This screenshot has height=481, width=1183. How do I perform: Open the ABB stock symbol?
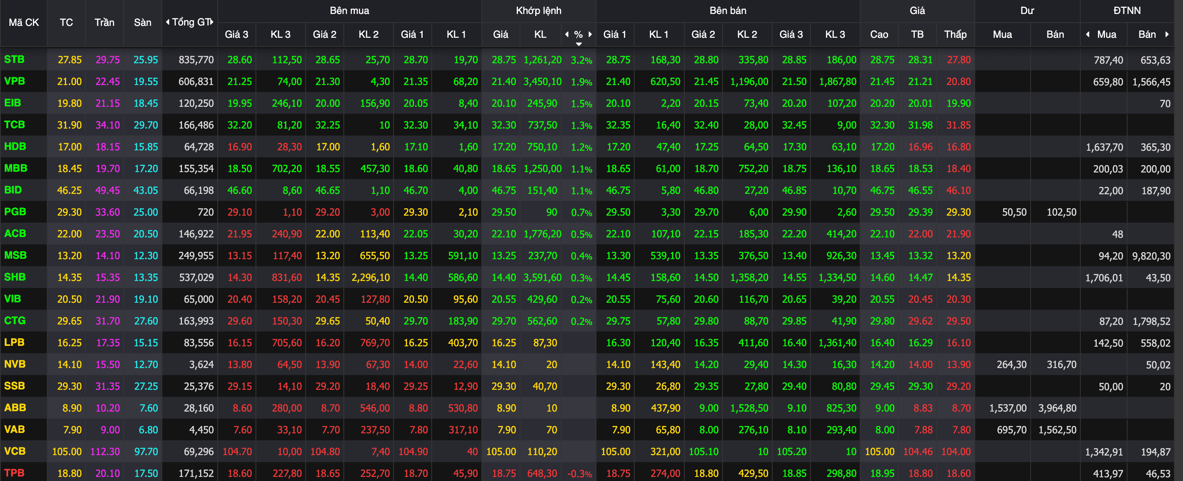(x=15, y=407)
